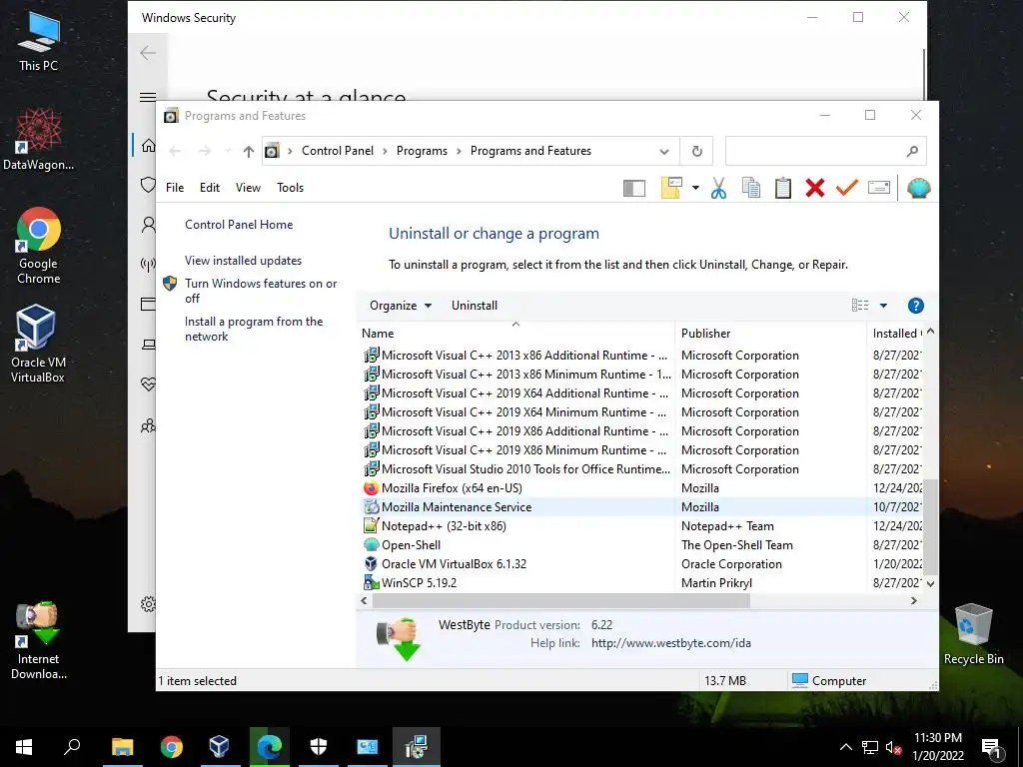The height and width of the screenshot is (767, 1023).
Task: Click the Rename toolbar icon
Action: tap(879, 189)
